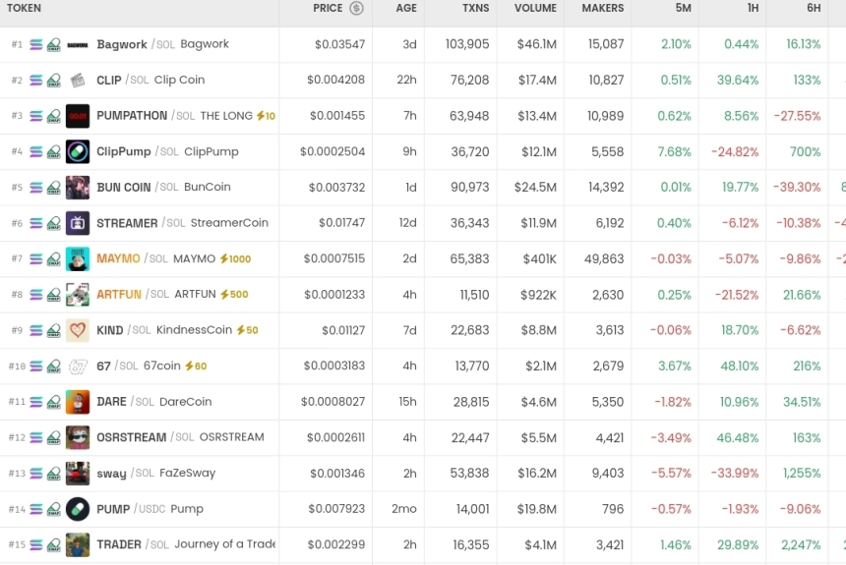Click the KIND heart logo
This screenshot has height=565, width=846.
coord(78,330)
